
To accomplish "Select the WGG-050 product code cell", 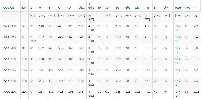I will 10,26.
